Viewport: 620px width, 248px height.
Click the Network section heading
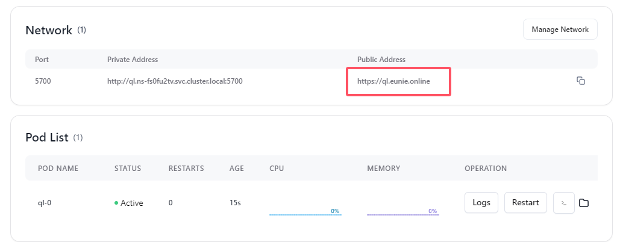[49, 30]
